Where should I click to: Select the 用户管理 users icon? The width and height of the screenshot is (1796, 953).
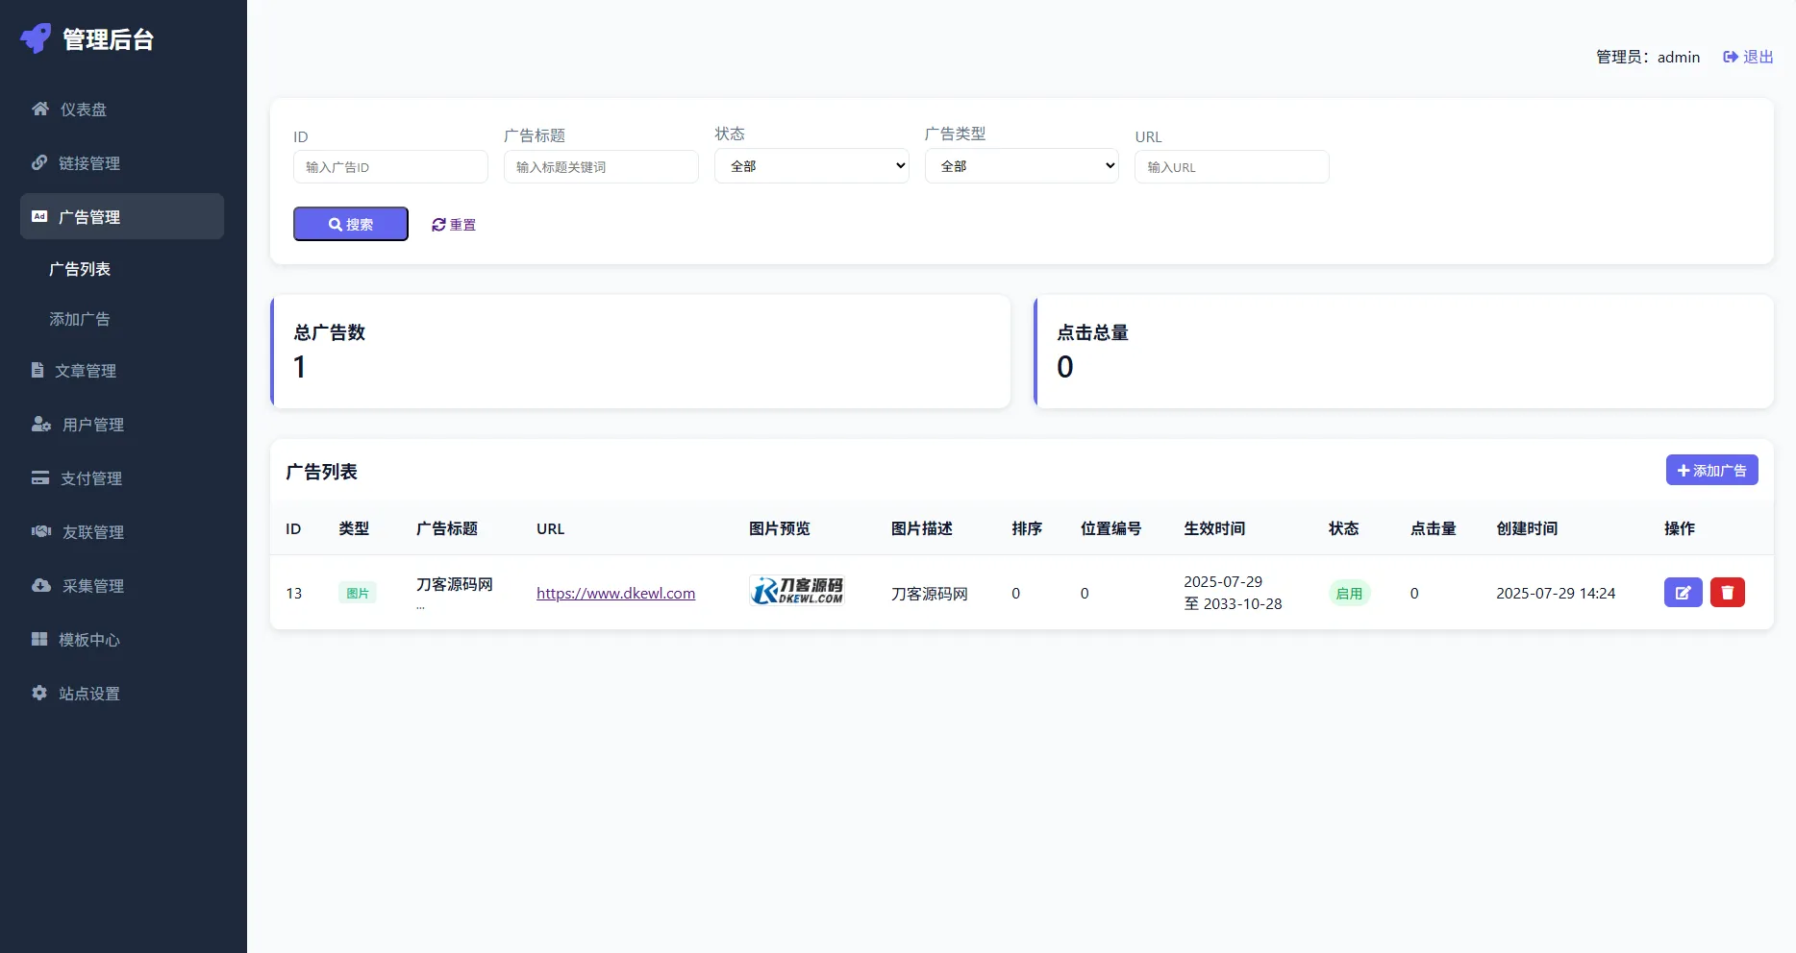tap(39, 424)
